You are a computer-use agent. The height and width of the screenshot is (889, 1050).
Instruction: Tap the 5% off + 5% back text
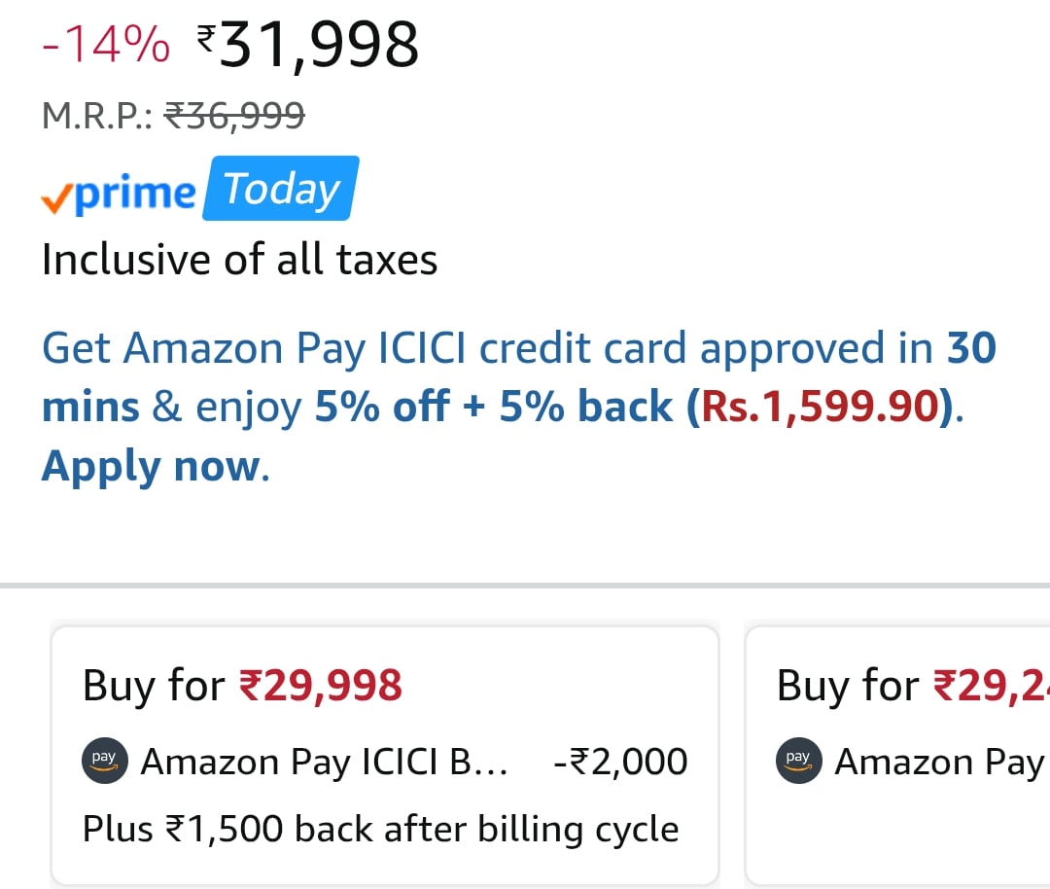click(494, 407)
